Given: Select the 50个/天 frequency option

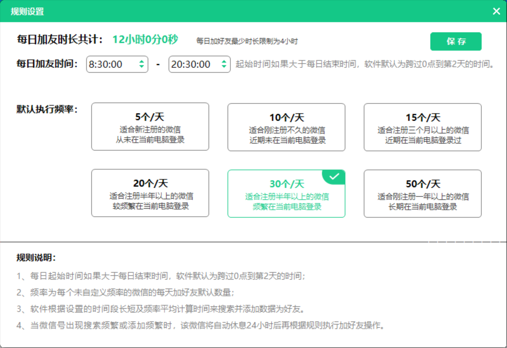Looking at the screenshot, I should 422,193.
